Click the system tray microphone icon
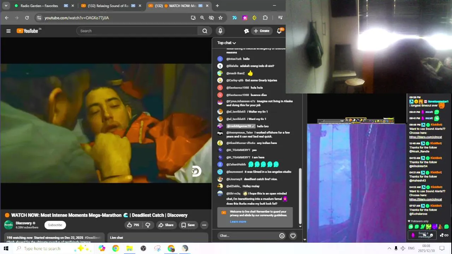Viewport: 452px width, 254px height. point(396,248)
